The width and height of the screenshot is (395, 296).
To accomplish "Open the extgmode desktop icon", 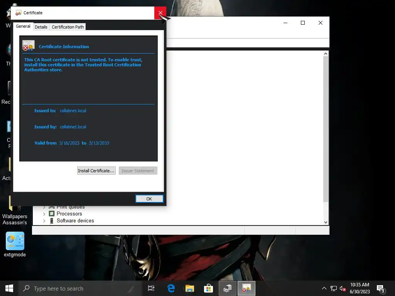I will coord(15,244).
